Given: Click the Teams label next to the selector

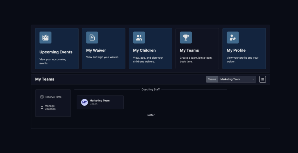Looking at the screenshot, I should pos(212,79).
